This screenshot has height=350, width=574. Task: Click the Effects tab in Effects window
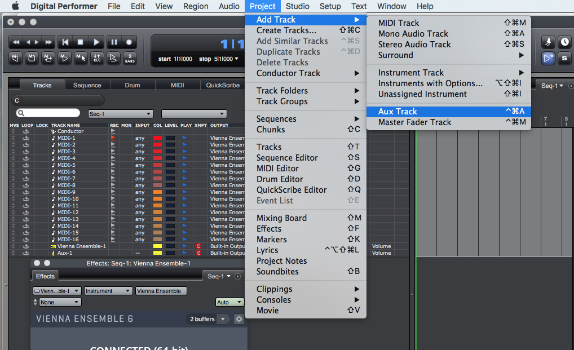(45, 276)
